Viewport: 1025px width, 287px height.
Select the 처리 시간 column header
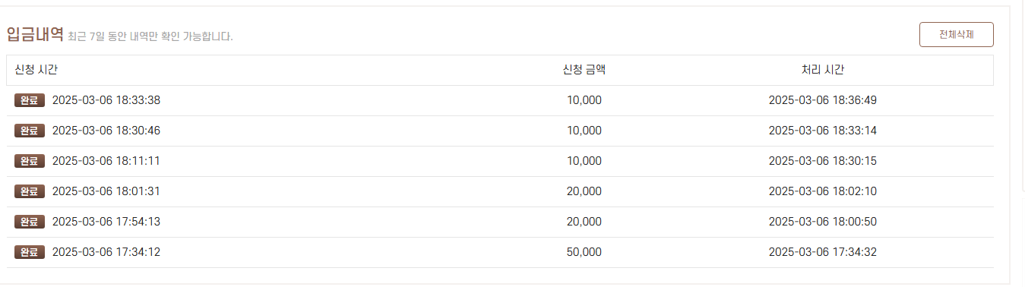coord(823,70)
